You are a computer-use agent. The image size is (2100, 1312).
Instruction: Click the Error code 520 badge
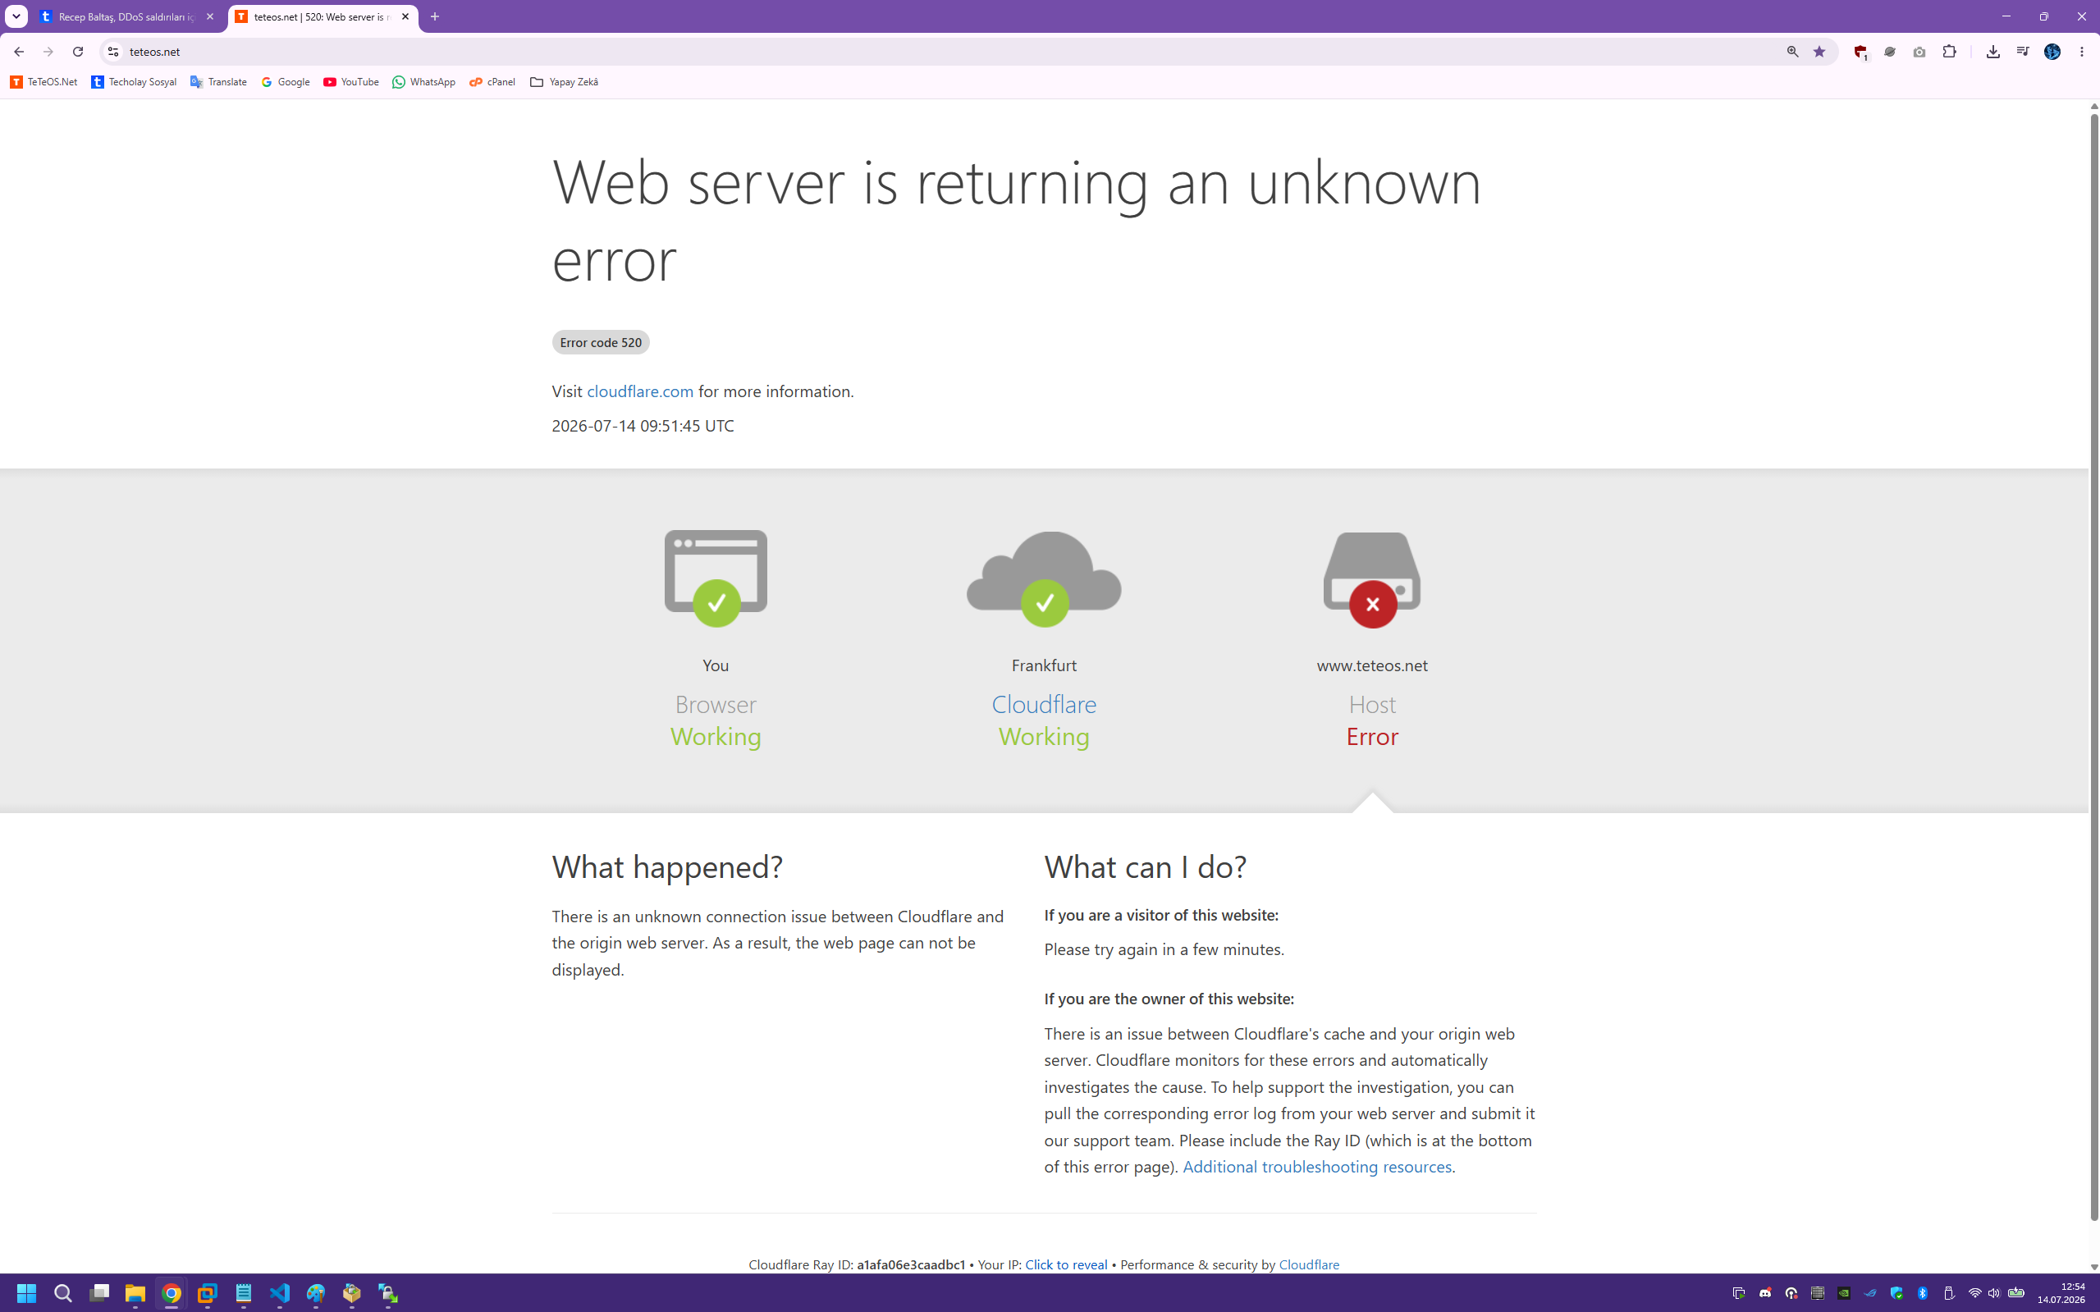click(x=601, y=343)
